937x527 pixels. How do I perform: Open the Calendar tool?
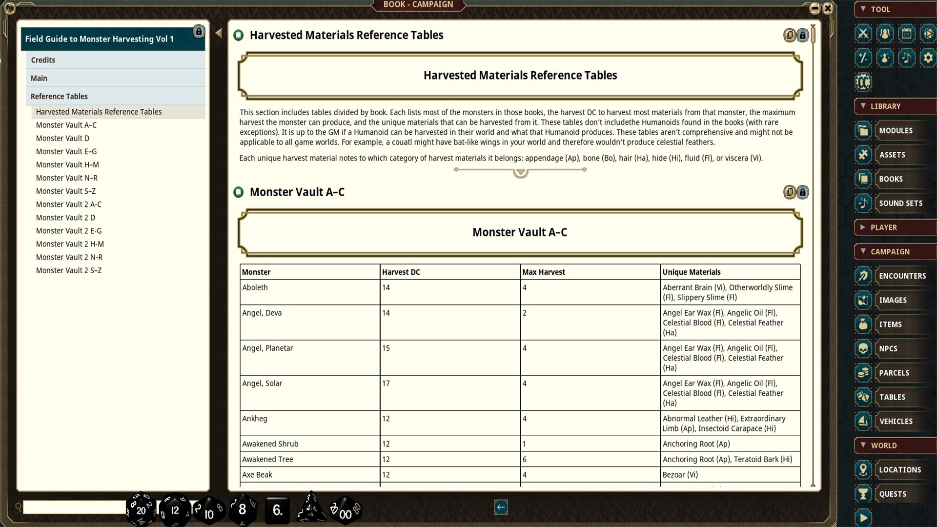907,34
